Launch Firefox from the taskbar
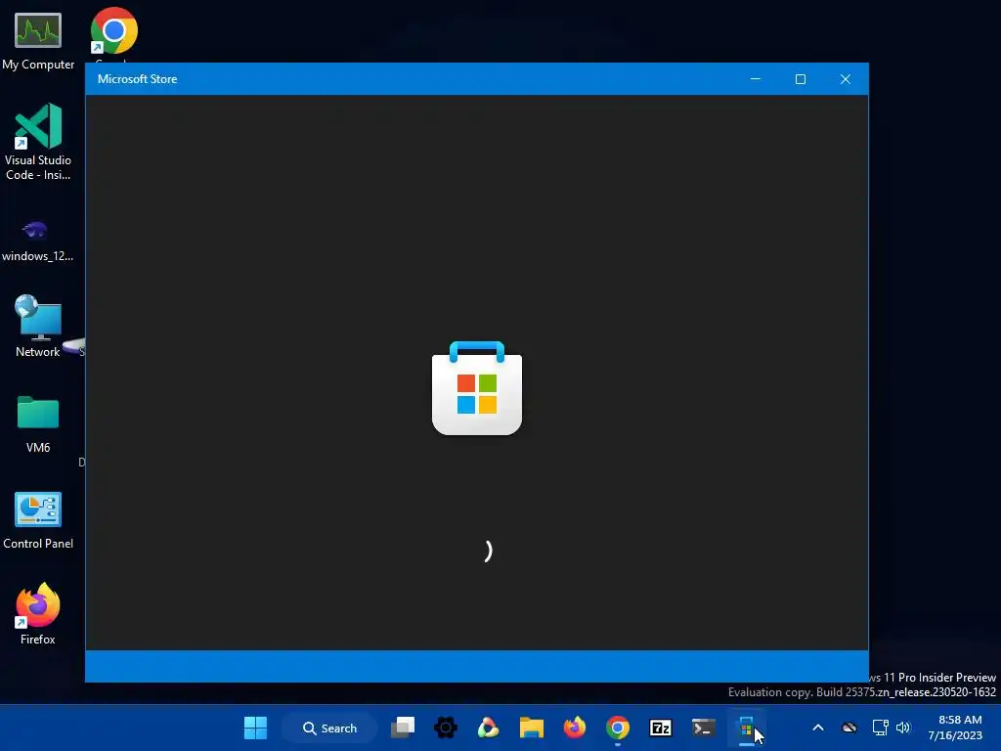Screen dimensions: 1001x751 pos(575,728)
